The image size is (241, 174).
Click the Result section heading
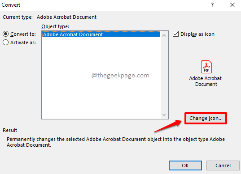(x=10, y=130)
